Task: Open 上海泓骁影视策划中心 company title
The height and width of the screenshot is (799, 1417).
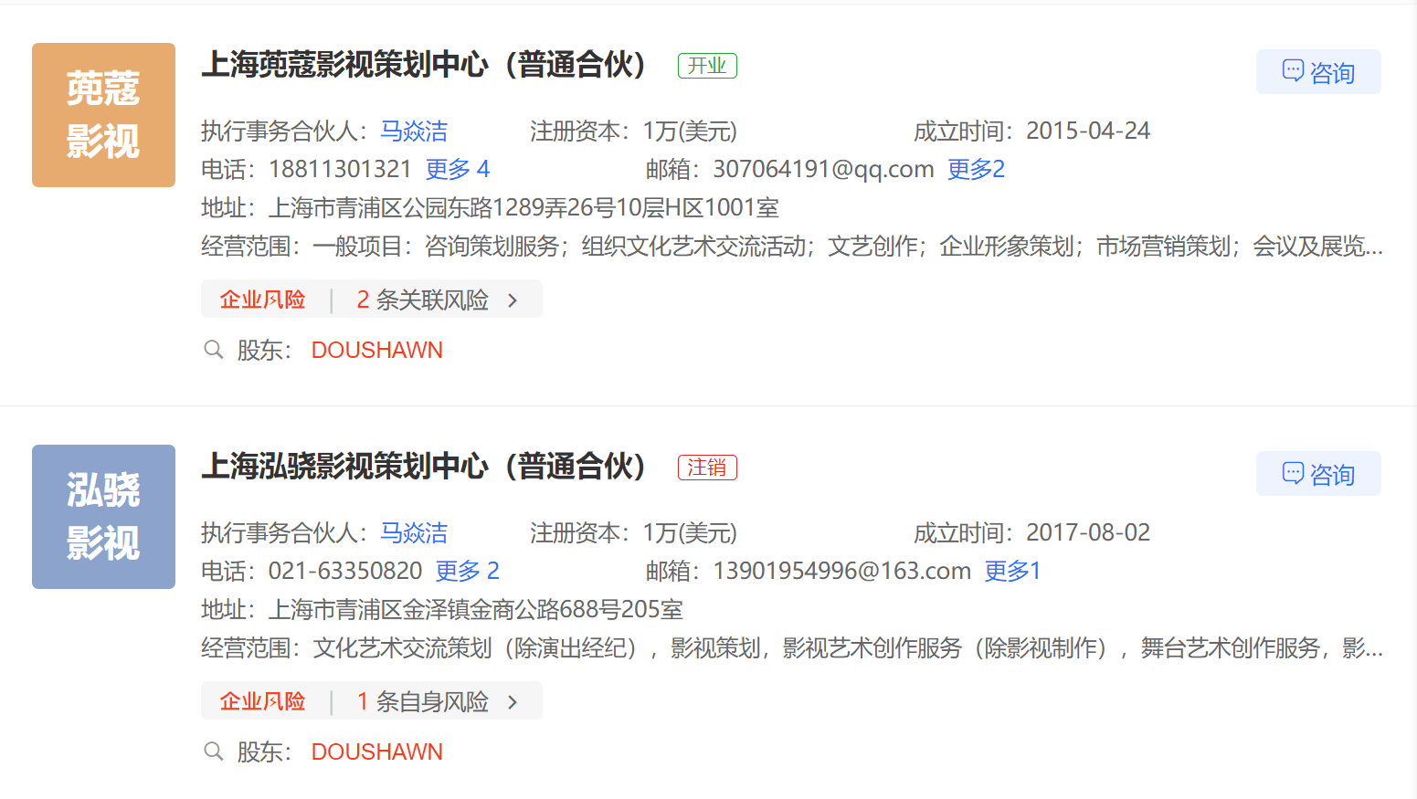Action: (x=424, y=468)
